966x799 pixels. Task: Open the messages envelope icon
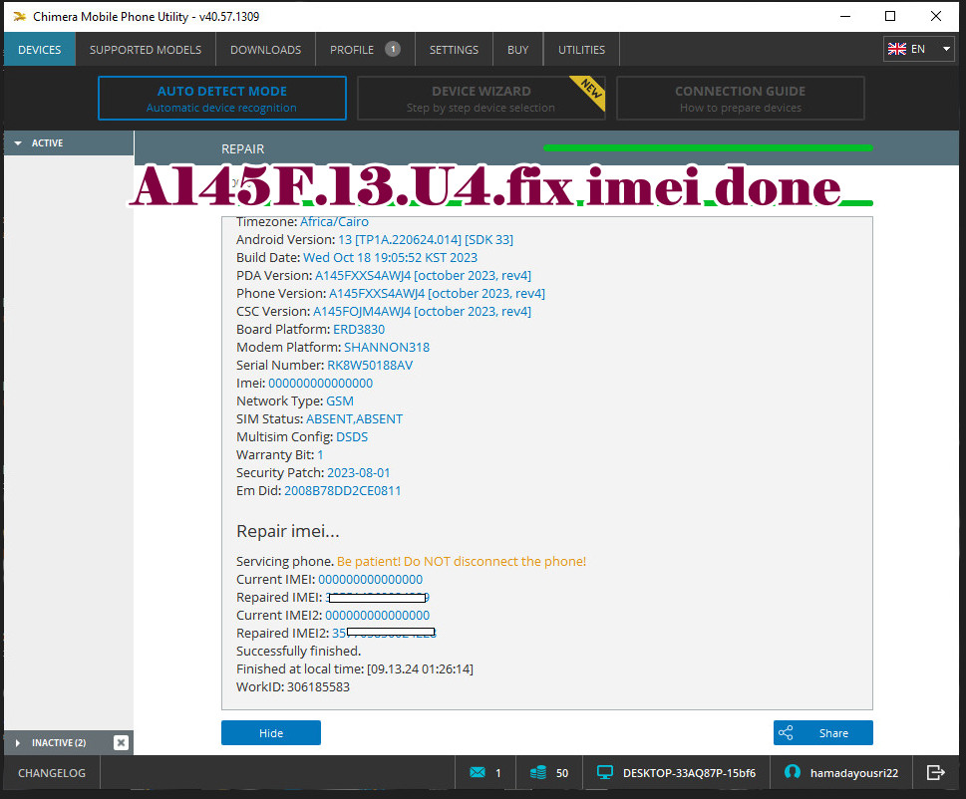pos(477,772)
